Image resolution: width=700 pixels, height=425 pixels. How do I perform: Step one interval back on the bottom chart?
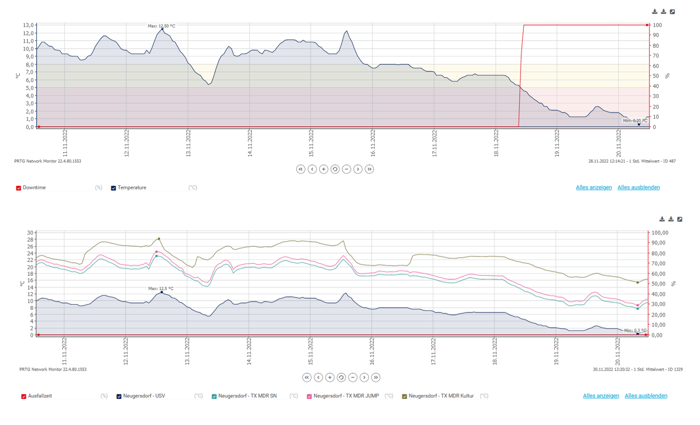pos(318,378)
